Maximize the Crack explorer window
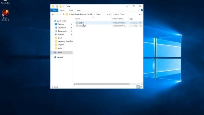This screenshot has width=204, height=115. (x=134, y=6)
